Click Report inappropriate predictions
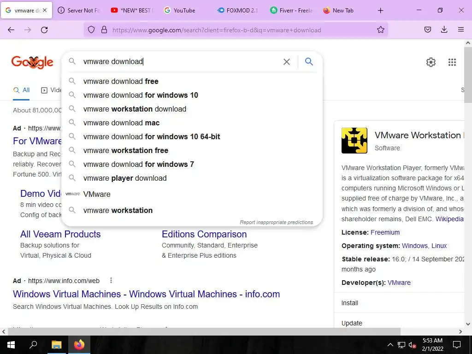Viewport: 472px width, 354px height. coord(277,222)
